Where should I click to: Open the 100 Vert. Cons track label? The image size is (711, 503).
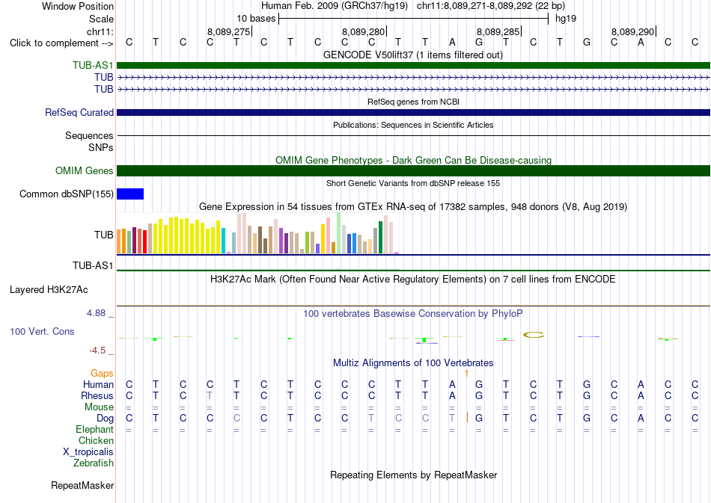(42, 331)
